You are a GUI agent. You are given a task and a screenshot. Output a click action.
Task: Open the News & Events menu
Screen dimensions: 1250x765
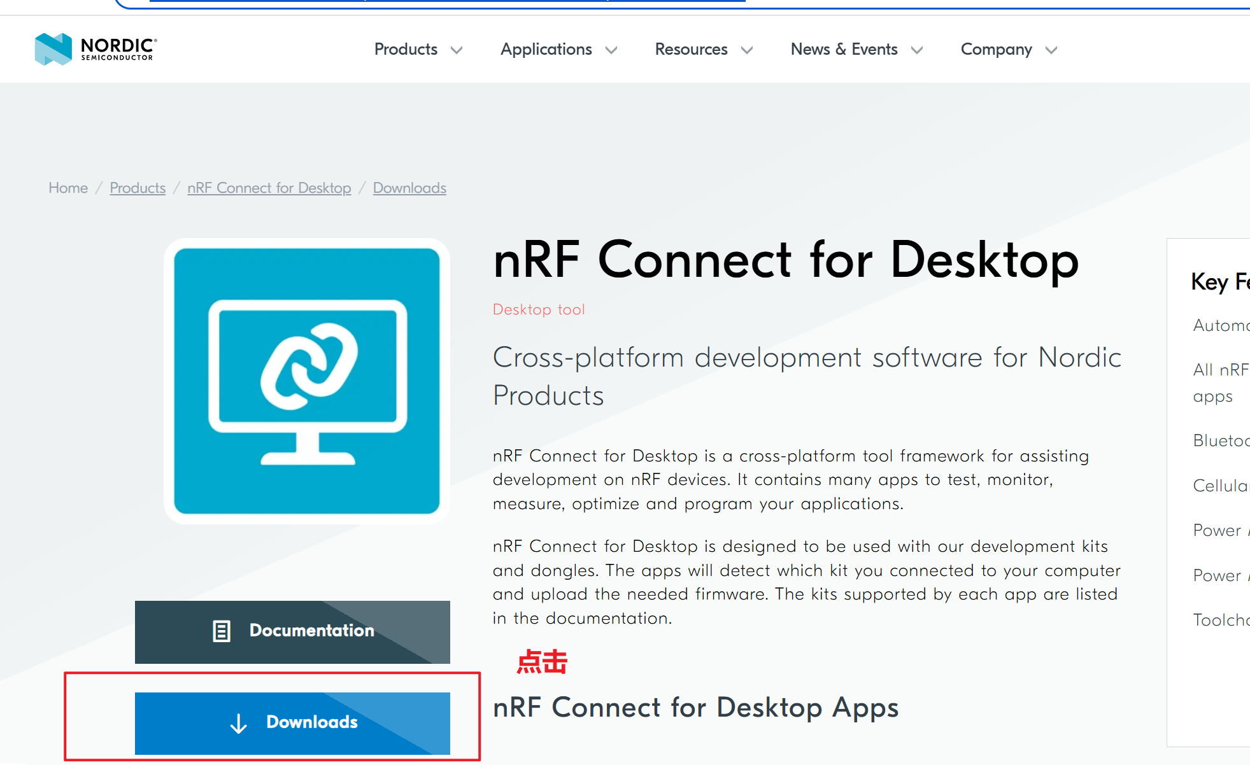click(x=844, y=49)
